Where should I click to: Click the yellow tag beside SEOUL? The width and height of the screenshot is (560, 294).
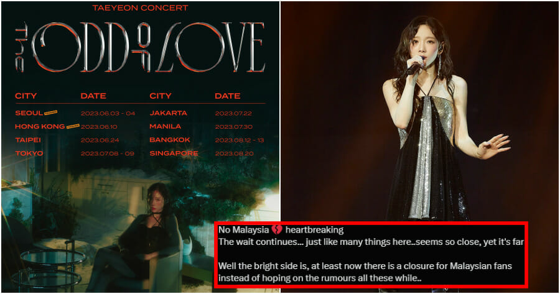click(x=51, y=113)
